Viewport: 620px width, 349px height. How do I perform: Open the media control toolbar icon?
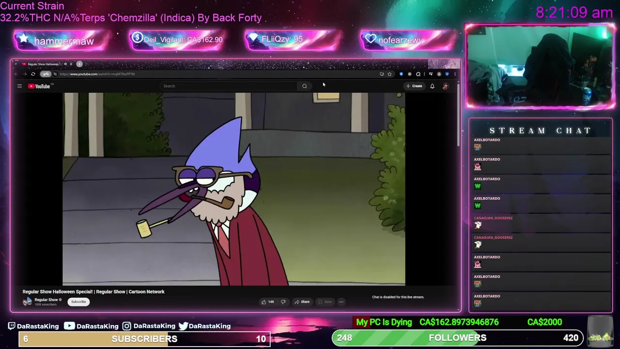pos(431,74)
